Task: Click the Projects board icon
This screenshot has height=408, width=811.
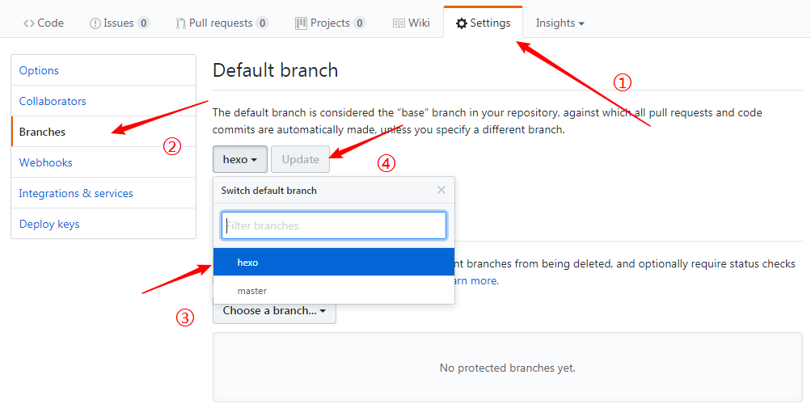Action: (x=301, y=23)
